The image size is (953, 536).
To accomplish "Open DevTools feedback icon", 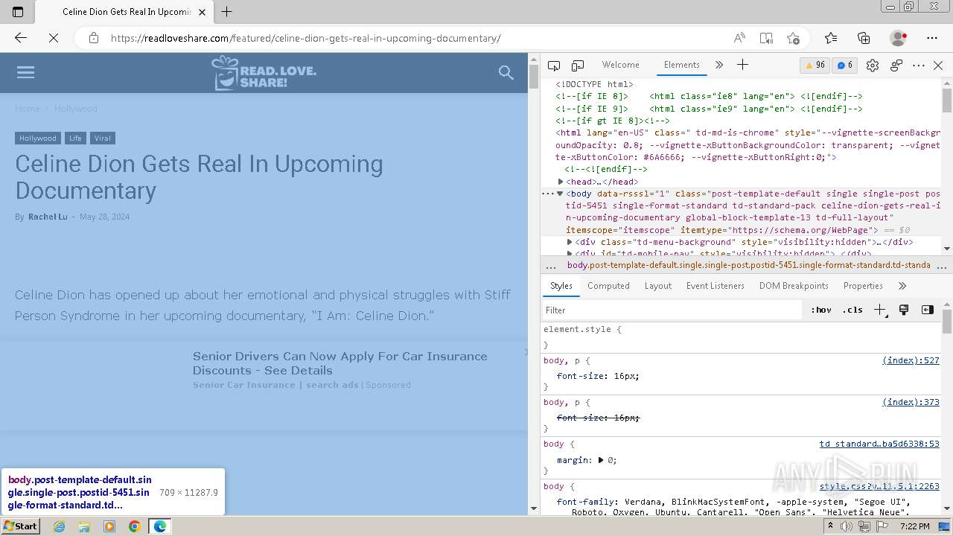I will coord(896,66).
